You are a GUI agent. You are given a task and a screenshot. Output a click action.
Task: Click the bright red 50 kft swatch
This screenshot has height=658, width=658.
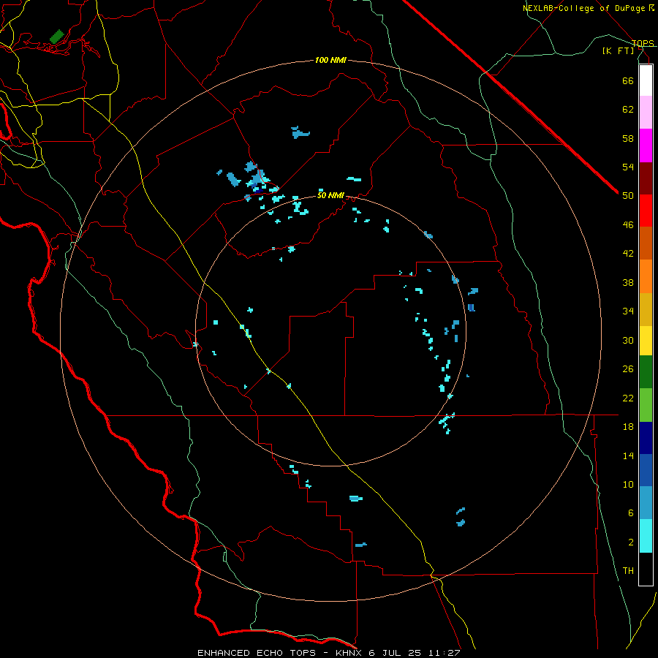[646, 211]
